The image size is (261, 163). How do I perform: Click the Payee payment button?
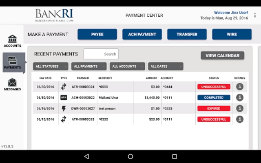[97, 34]
